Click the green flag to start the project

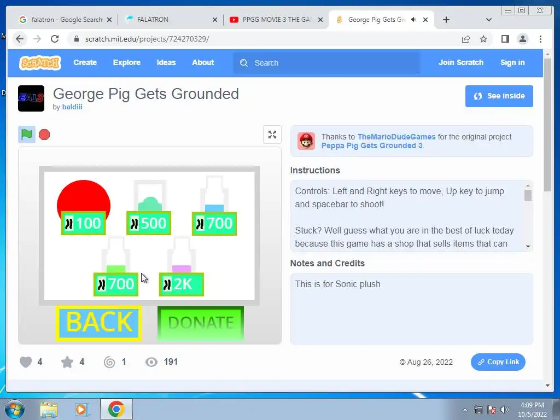(27, 135)
